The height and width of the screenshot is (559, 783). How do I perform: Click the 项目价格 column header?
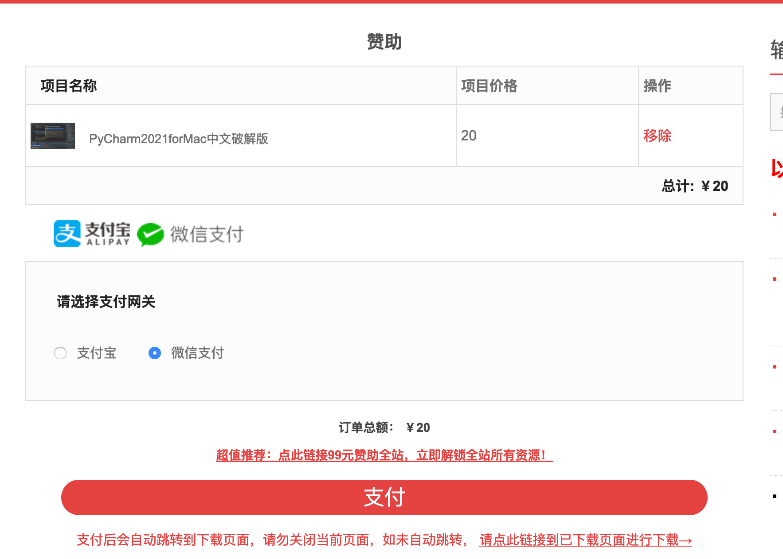click(489, 86)
